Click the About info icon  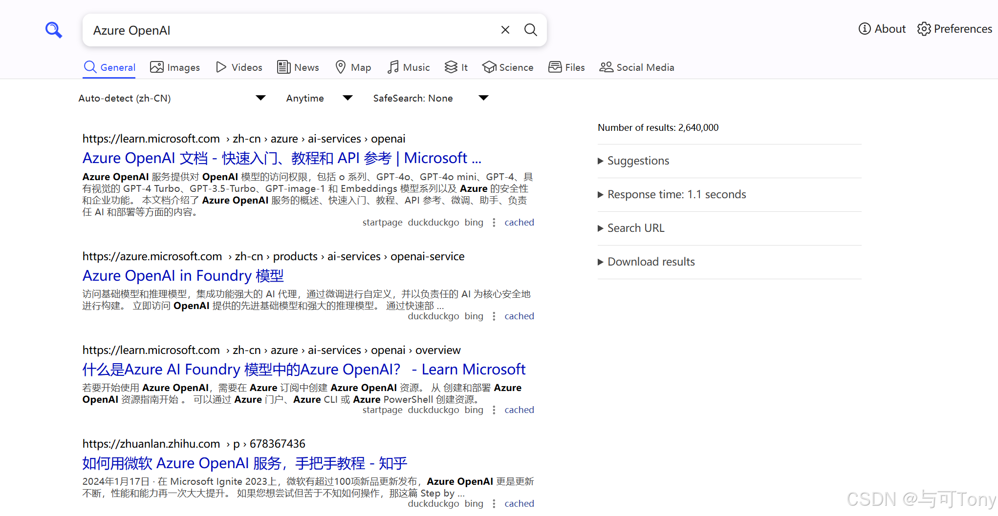(x=864, y=29)
